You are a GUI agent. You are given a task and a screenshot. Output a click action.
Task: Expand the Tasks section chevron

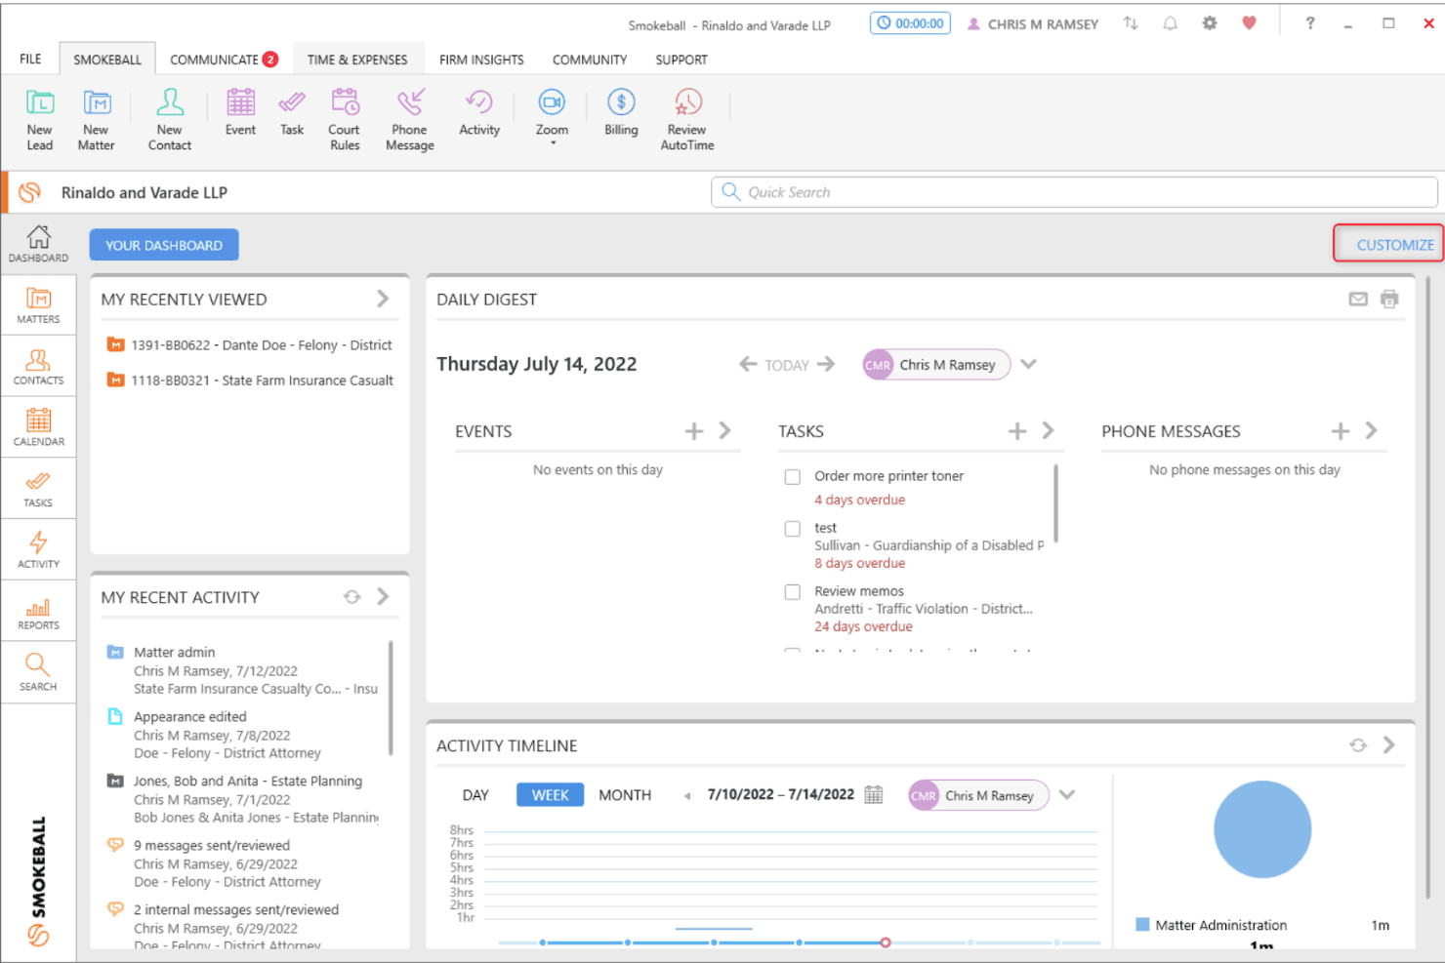click(x=1048, y=431)
